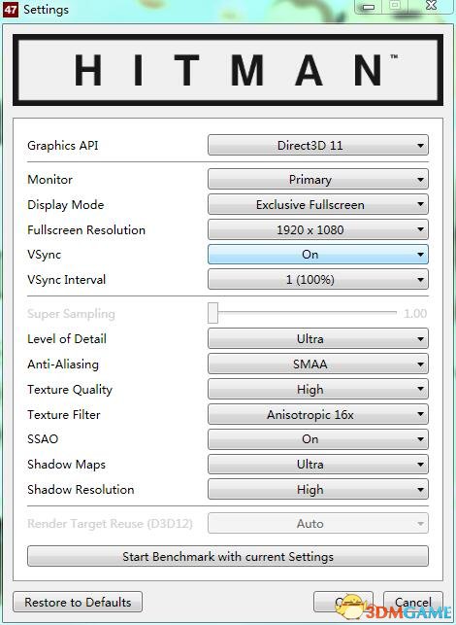Open the Shadow Maps dropdown

point(318,465)
